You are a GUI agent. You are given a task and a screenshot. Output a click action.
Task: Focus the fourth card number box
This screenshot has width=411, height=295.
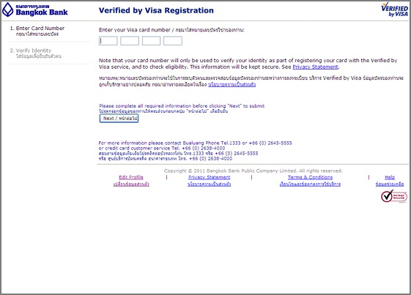[x=173, y=41]
